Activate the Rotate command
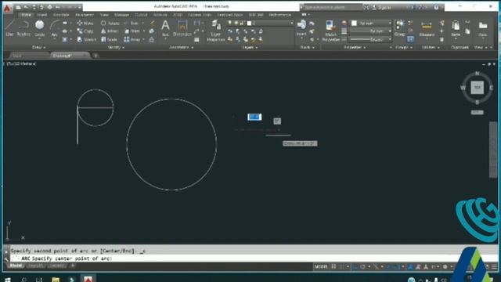The width and height of the screenshot is (501, 282). (x=110, y=23)
